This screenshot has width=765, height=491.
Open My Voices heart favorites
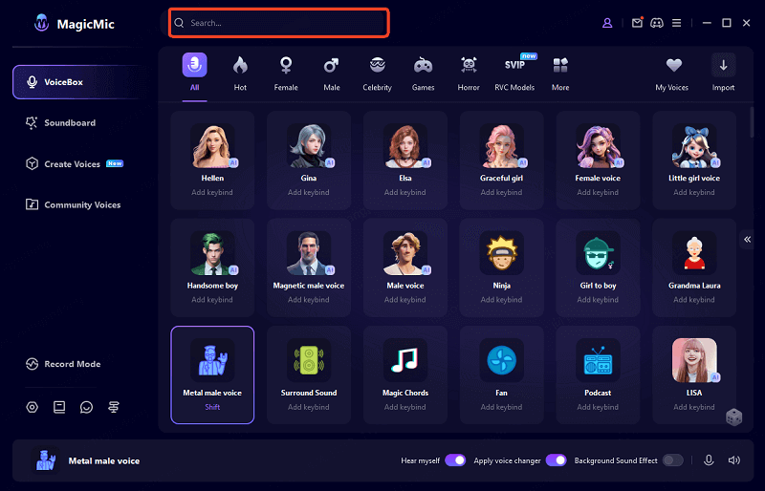coord(672,74)
